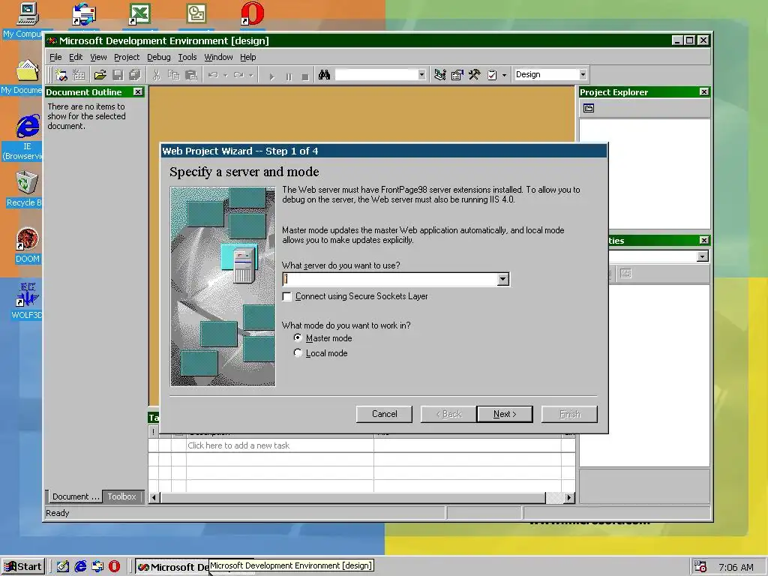Click the Toolbox hammer and wrench icon
768x576 pixels.
[x=474, y=75]
